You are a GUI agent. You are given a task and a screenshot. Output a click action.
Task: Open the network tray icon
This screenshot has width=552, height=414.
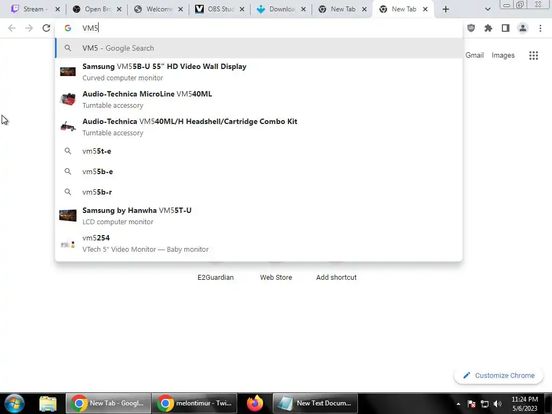(x=485, y=404)
